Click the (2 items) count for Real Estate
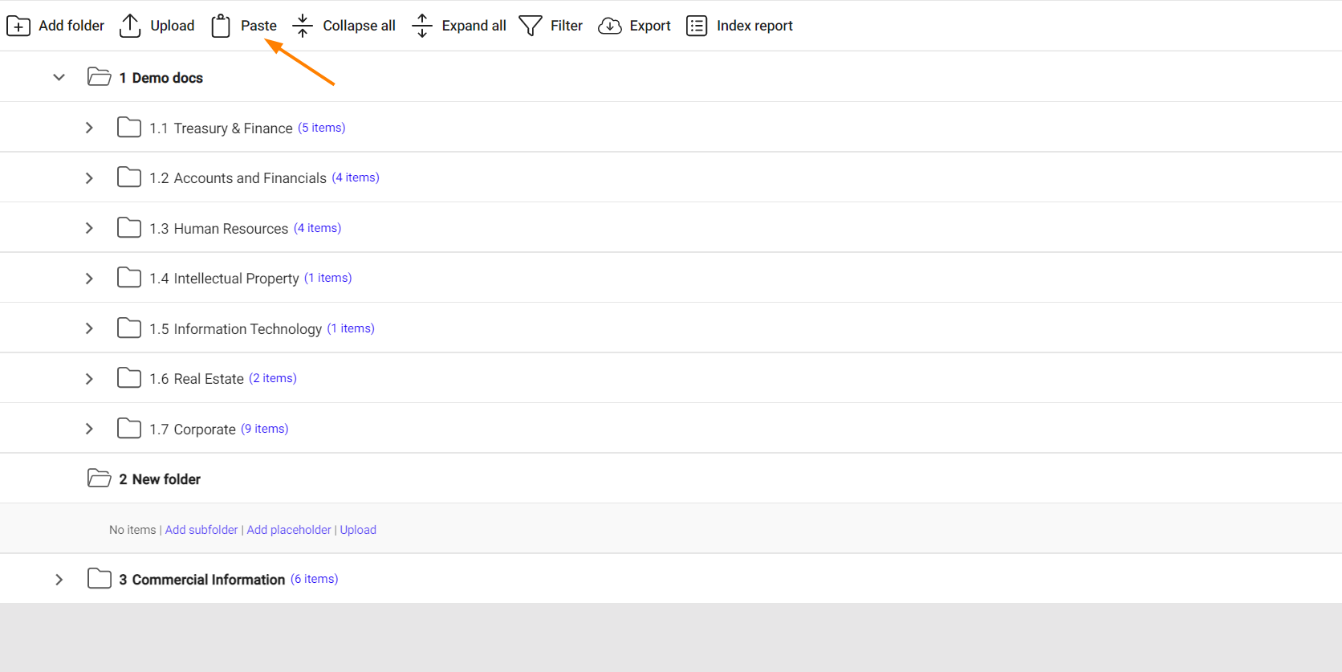Screen dimensions: 1342x672 click(x=273, y=378)
